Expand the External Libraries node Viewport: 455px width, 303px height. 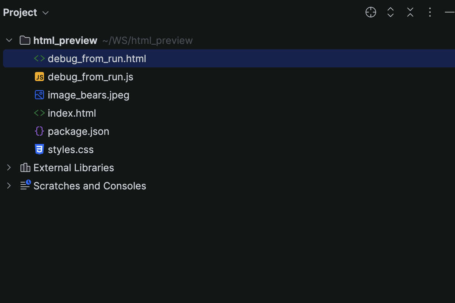point(8,167)
